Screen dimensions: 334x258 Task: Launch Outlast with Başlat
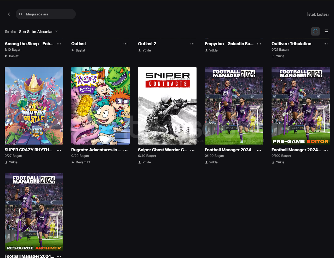pos(78,50)
